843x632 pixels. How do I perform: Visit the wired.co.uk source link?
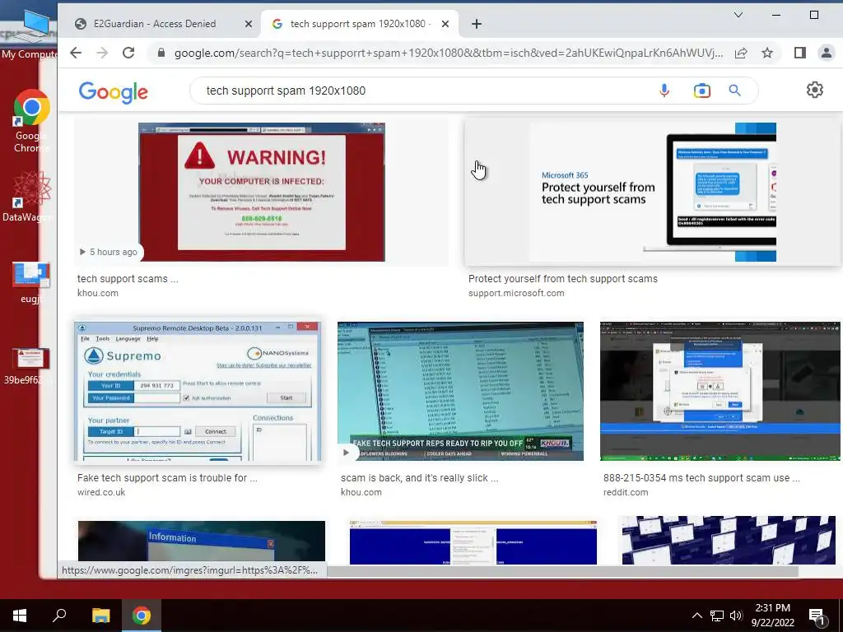pyautogui.click(x=101, y=492)
